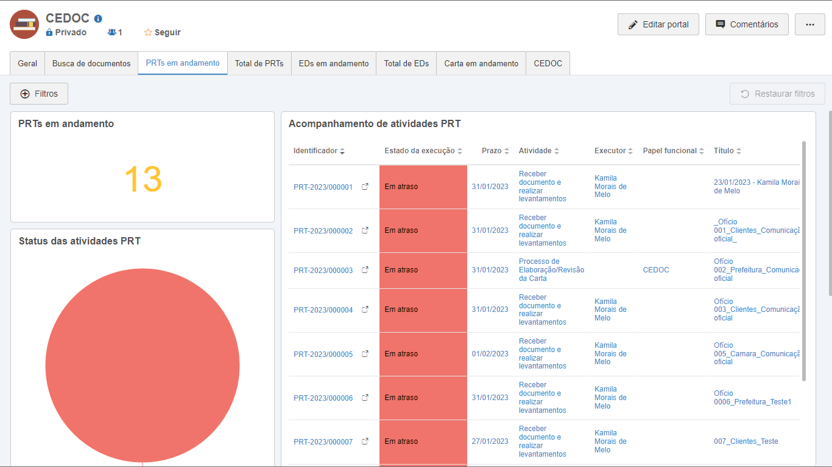Open the PRT-2023/000001 identifier link

click(323, 187)
